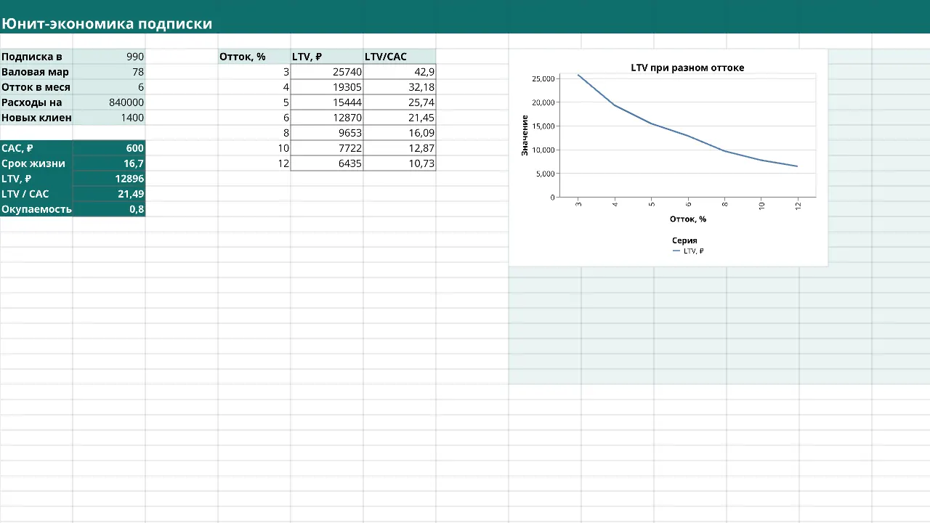Click the 'LTV, ₽' summary label cell
The width and height of the screenshot is (930, 523).
point(36,179)
